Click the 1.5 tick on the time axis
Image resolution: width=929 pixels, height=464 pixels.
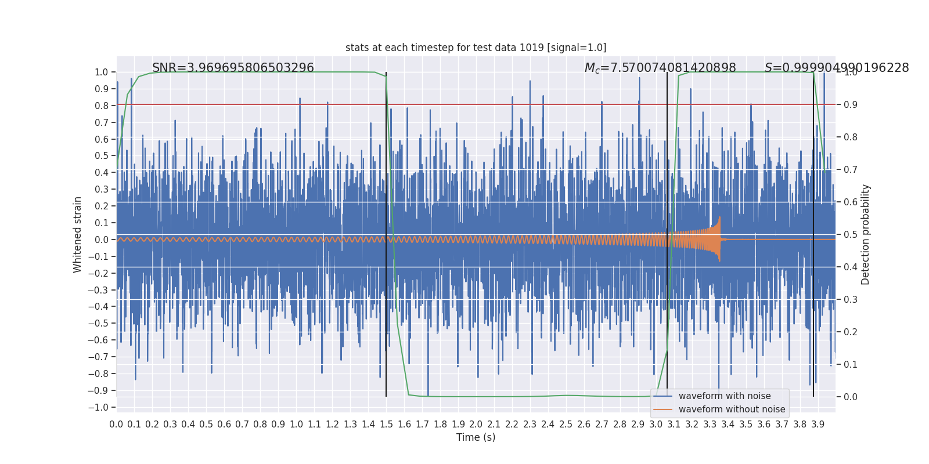[x=386, y=425]
